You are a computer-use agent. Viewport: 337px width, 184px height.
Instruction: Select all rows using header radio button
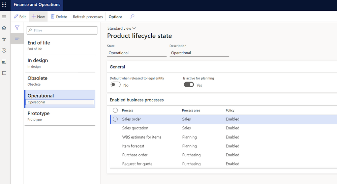point(115,110)
